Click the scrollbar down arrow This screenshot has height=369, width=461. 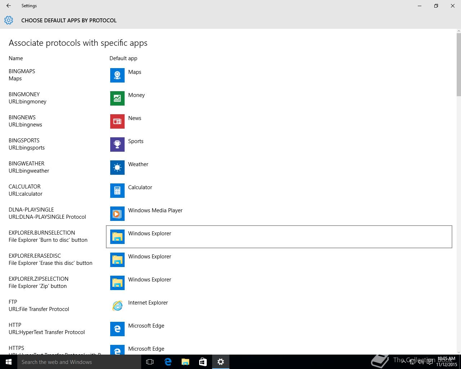coord(458,352)
